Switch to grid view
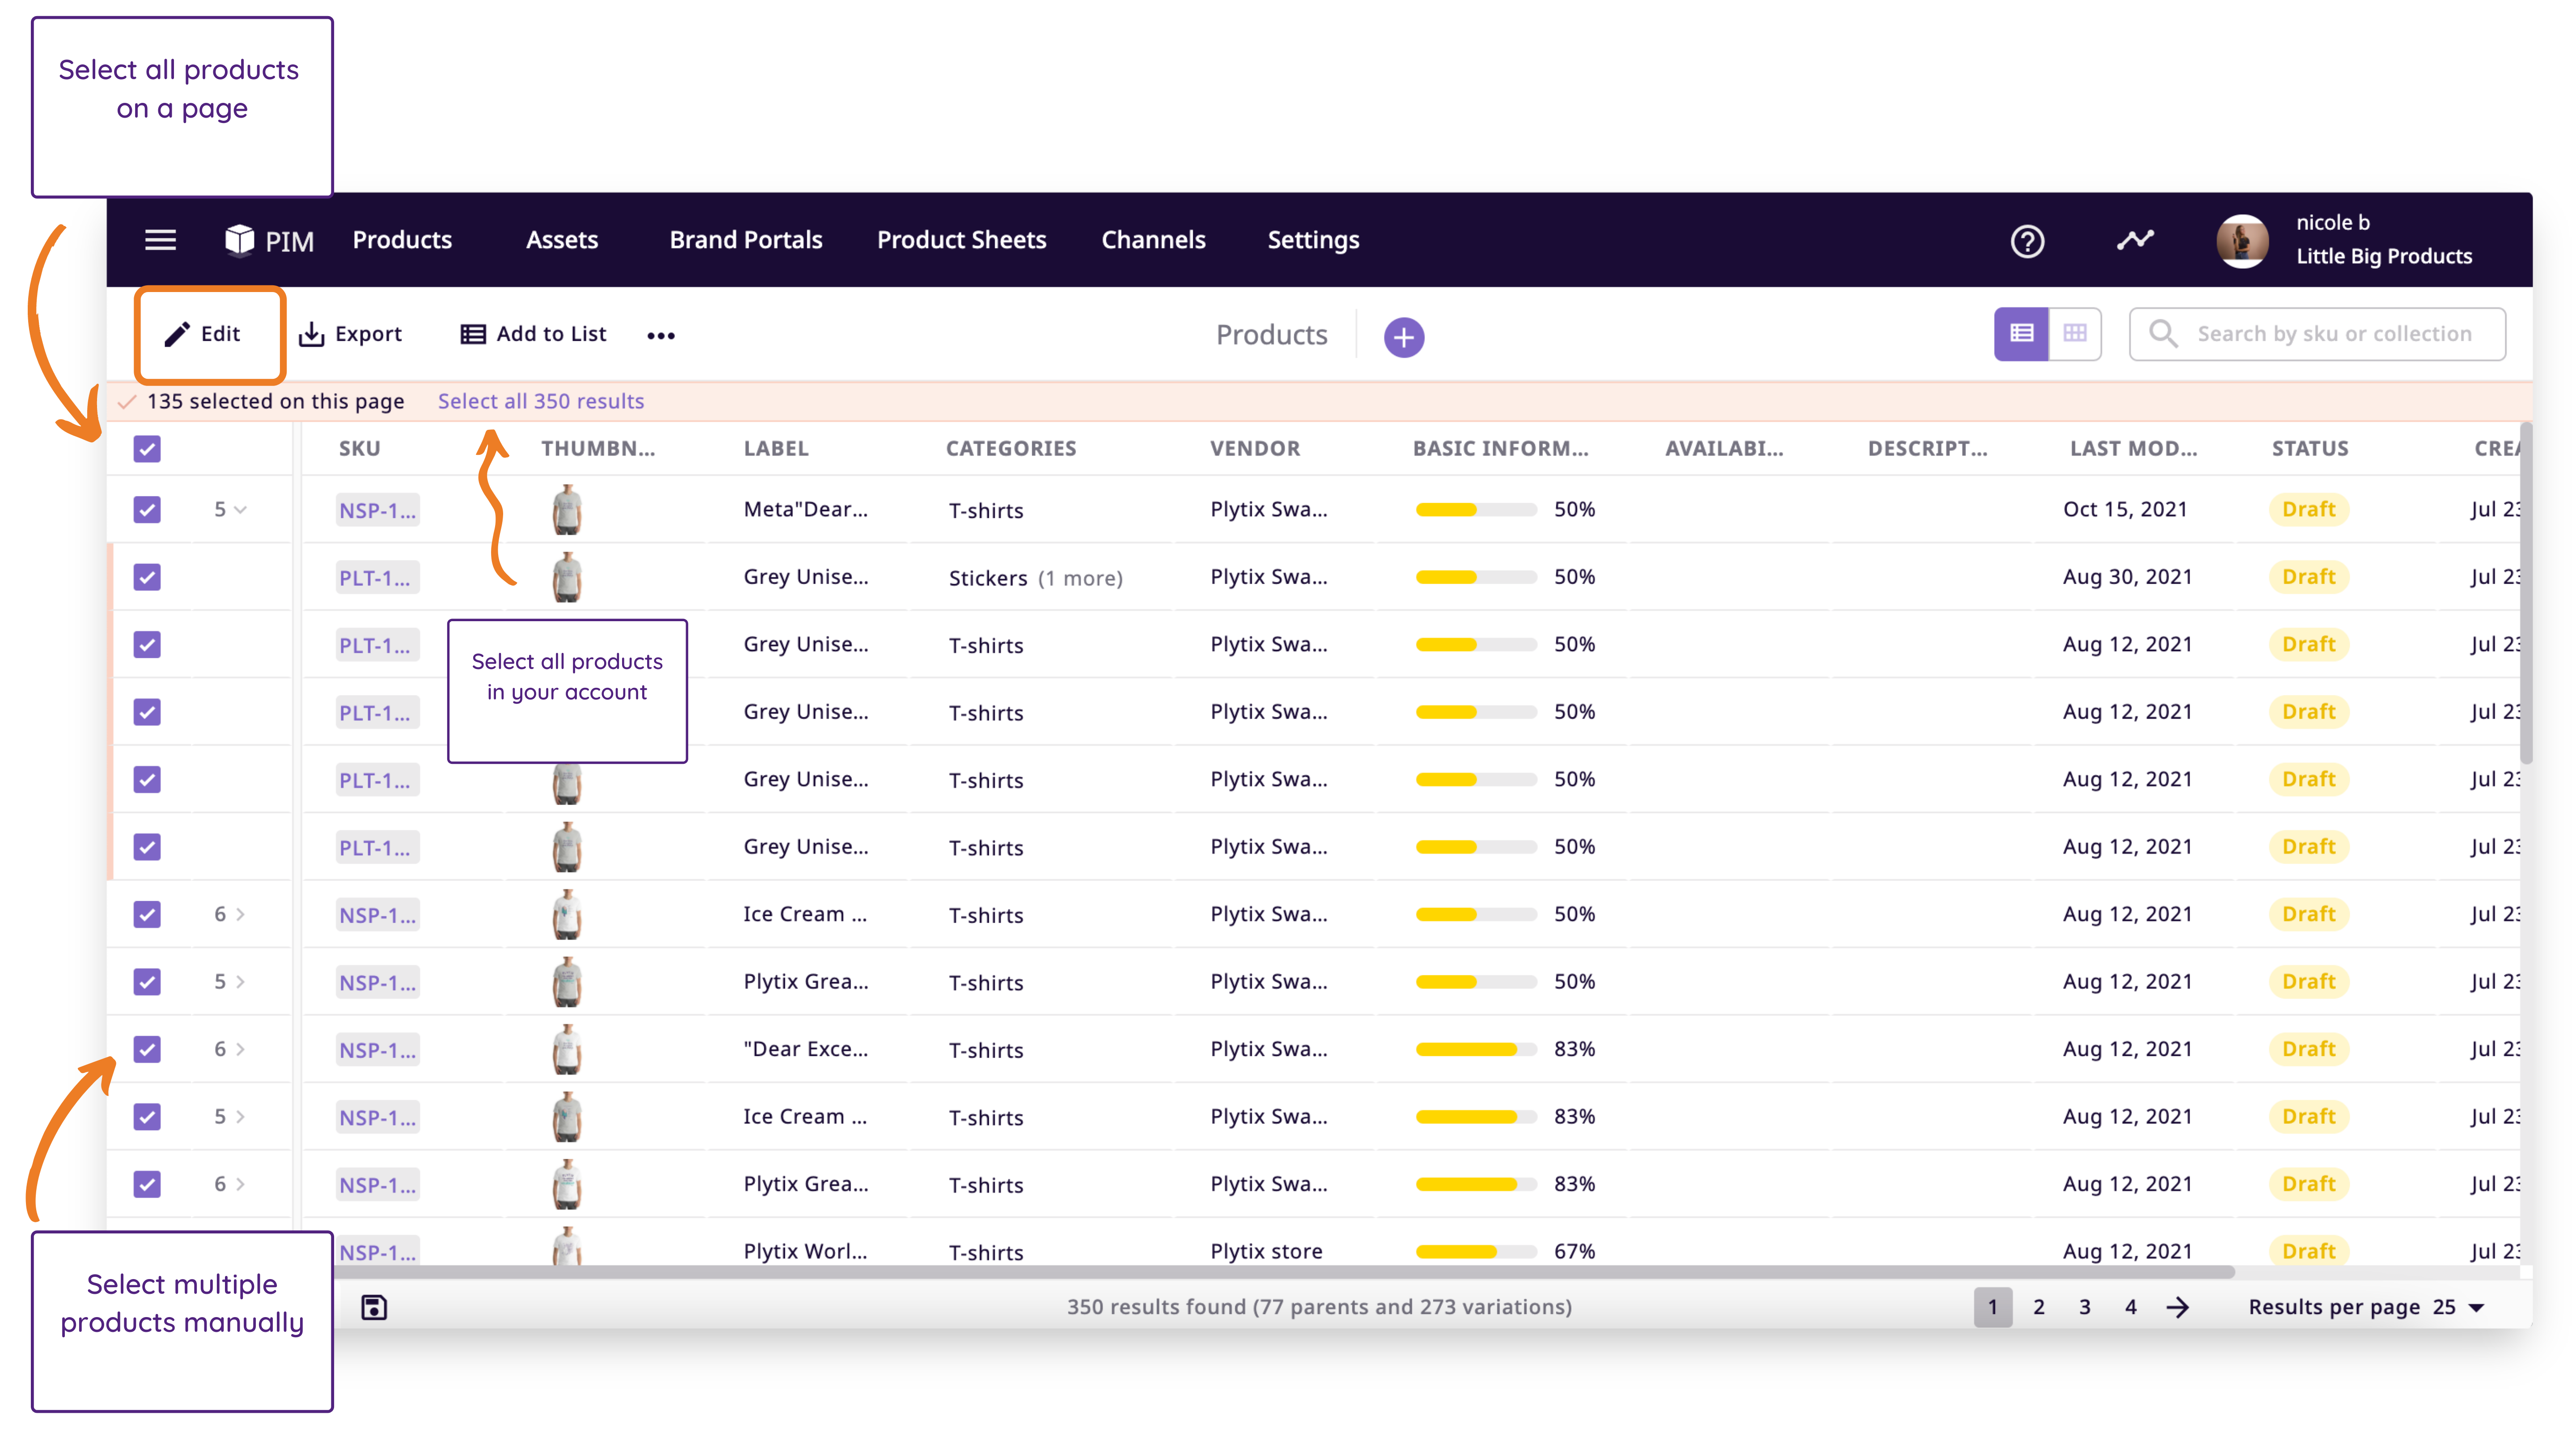The width and height of the screenshot is (2576, 1449). [x=2075, y=333]
